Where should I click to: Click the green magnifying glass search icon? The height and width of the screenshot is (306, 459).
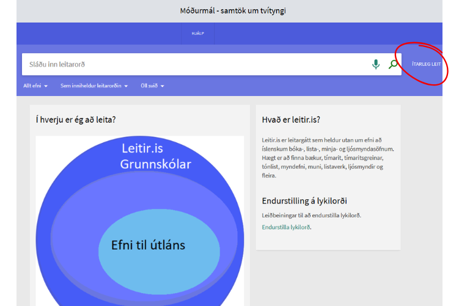point(393,64)
